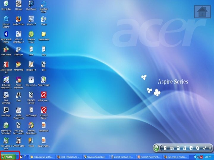
Task: Switch to Microsoft PowerPoint taskbar window
Action: click(x=149, y=157)
